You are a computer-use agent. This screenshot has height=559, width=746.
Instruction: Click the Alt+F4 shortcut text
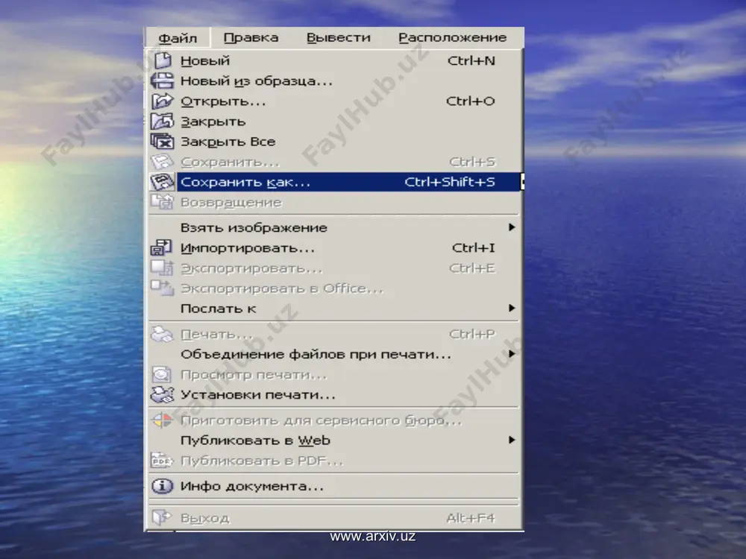(471, 518)
